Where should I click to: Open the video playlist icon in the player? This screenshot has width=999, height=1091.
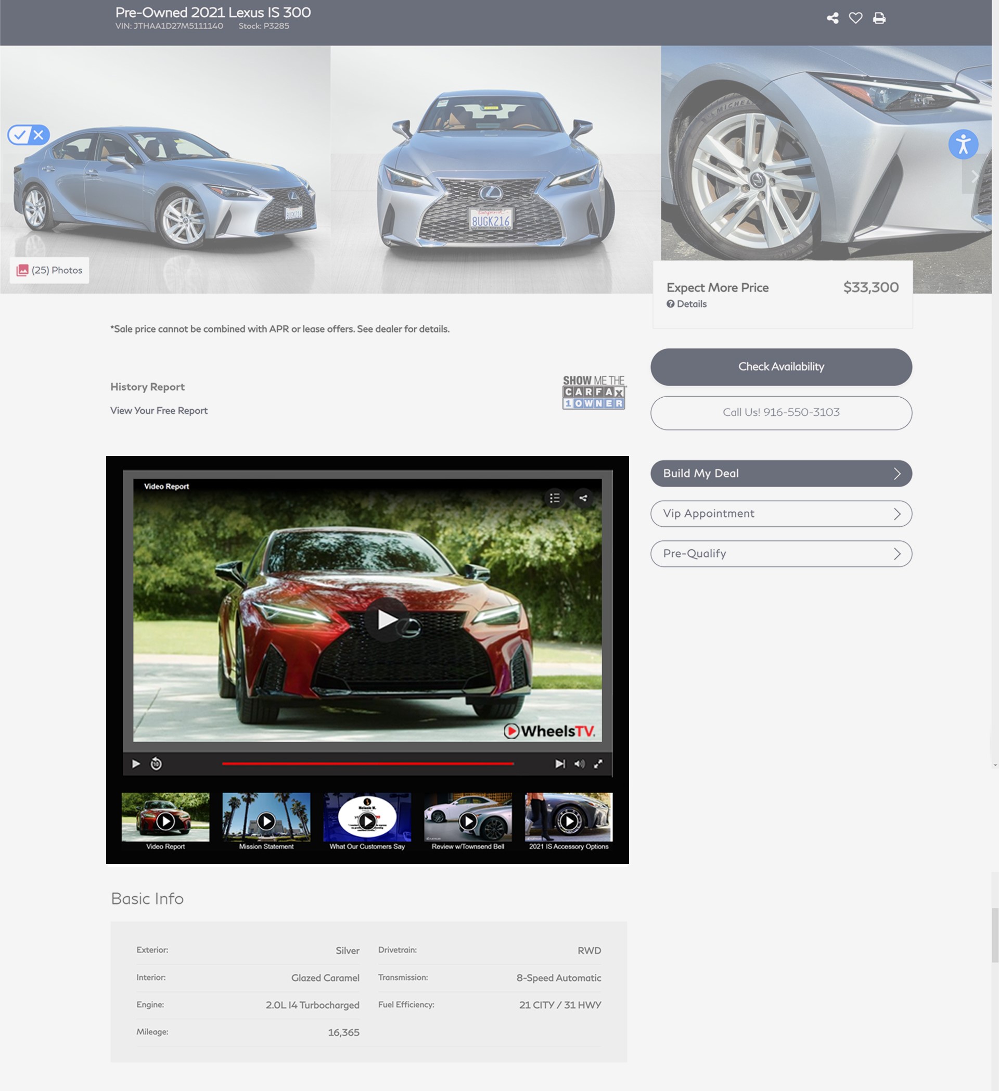click(555, 499)
